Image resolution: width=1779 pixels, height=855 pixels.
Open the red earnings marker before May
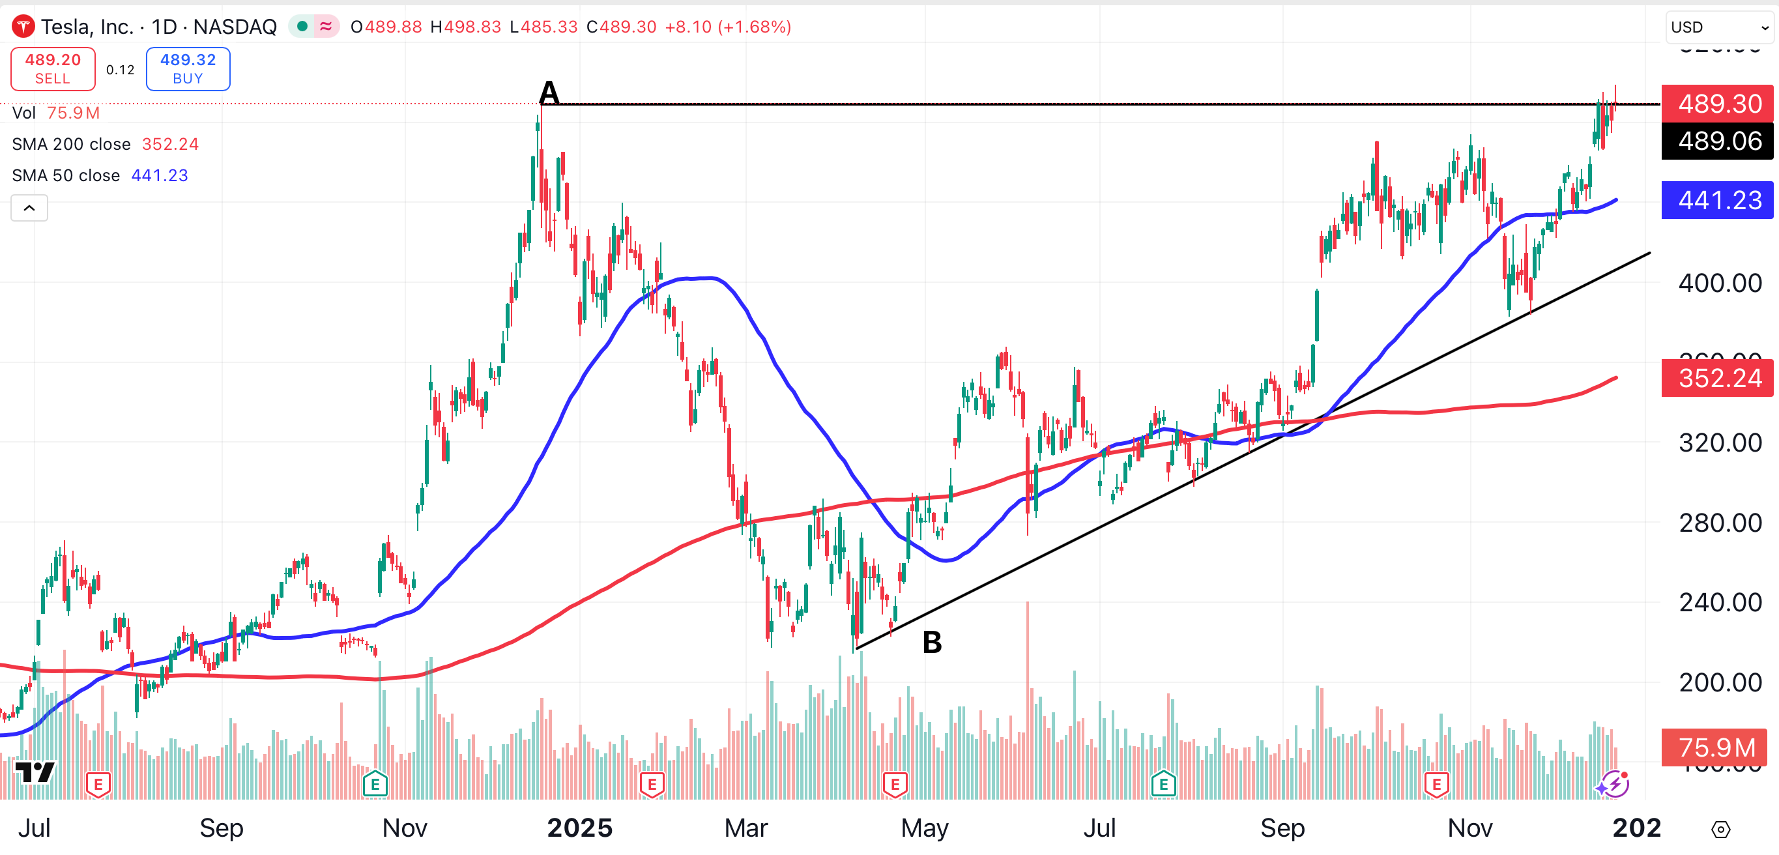click(x=895, y=784)
